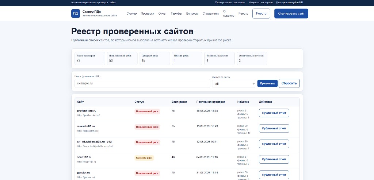This screenshot has height=180, width=374.
Task: Click the scan152.ru site name
Action: coord(84,157)
